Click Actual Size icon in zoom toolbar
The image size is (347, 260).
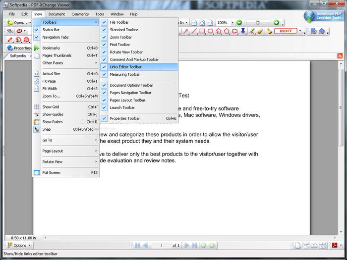pyautogui.click(x=194, y=23)
